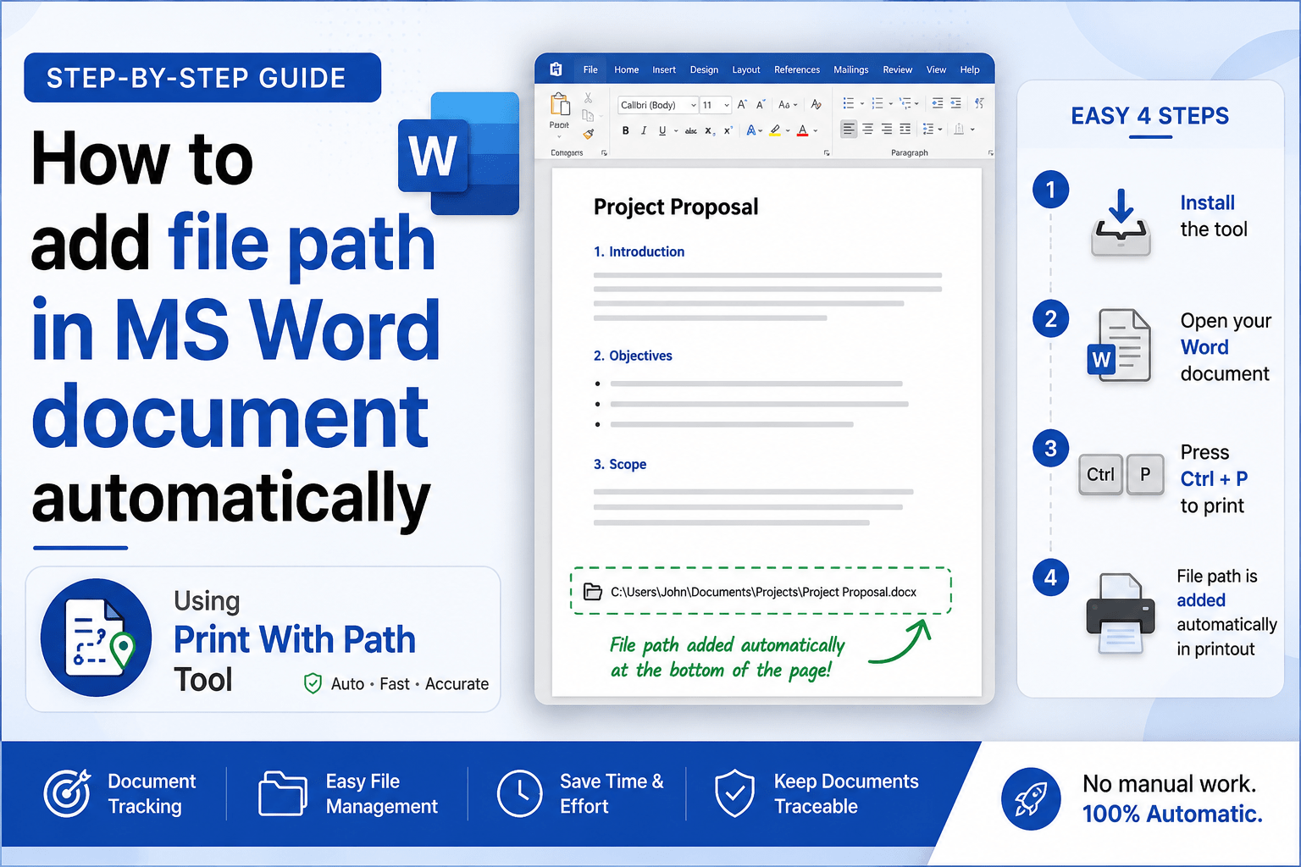Viewport: 1301px width, 867px height.
Task: Click the P key button
Action: tap(1145, 474)
